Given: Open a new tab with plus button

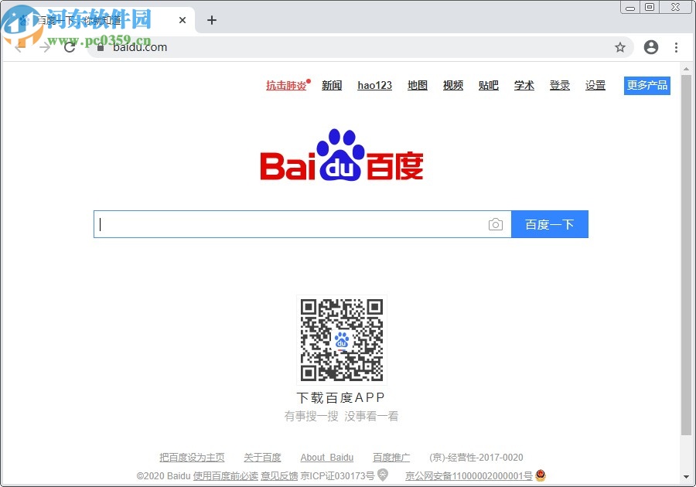Looking at the screenshot, I should coord(212,20).
